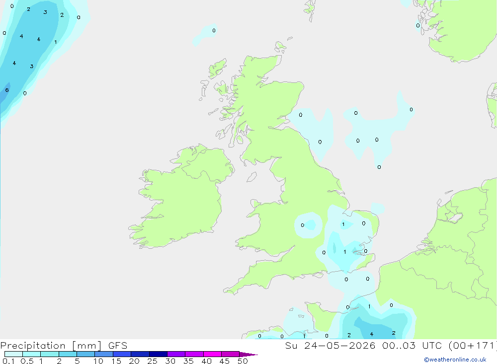Click the Netherlands Ijsselmeer inlet area
The height and width of the screenshot is (364, 497).
(x=454, y=217)
